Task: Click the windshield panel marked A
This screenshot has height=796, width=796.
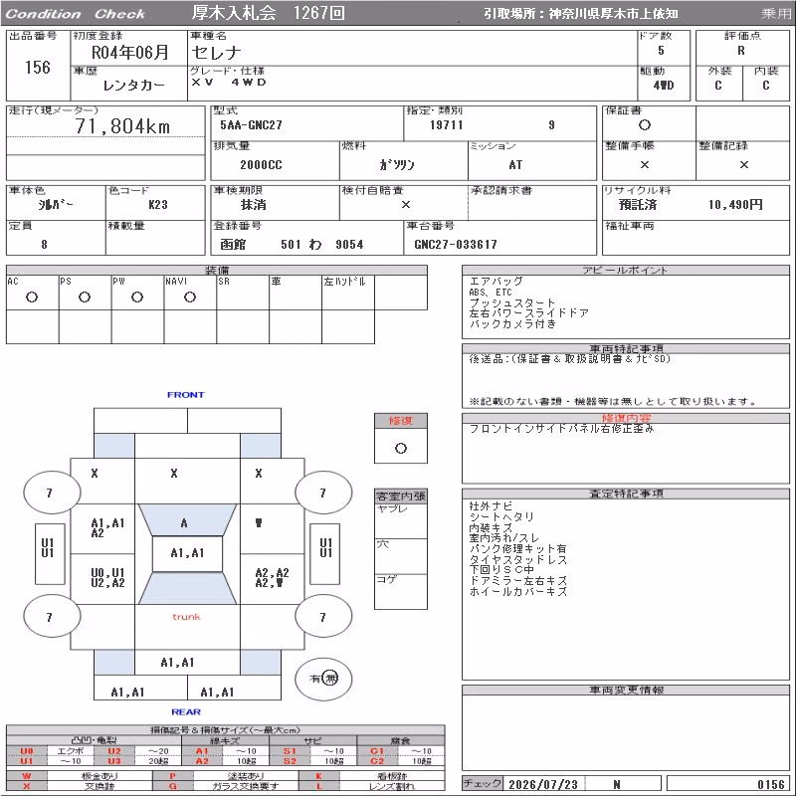Action: click(187, 520)
